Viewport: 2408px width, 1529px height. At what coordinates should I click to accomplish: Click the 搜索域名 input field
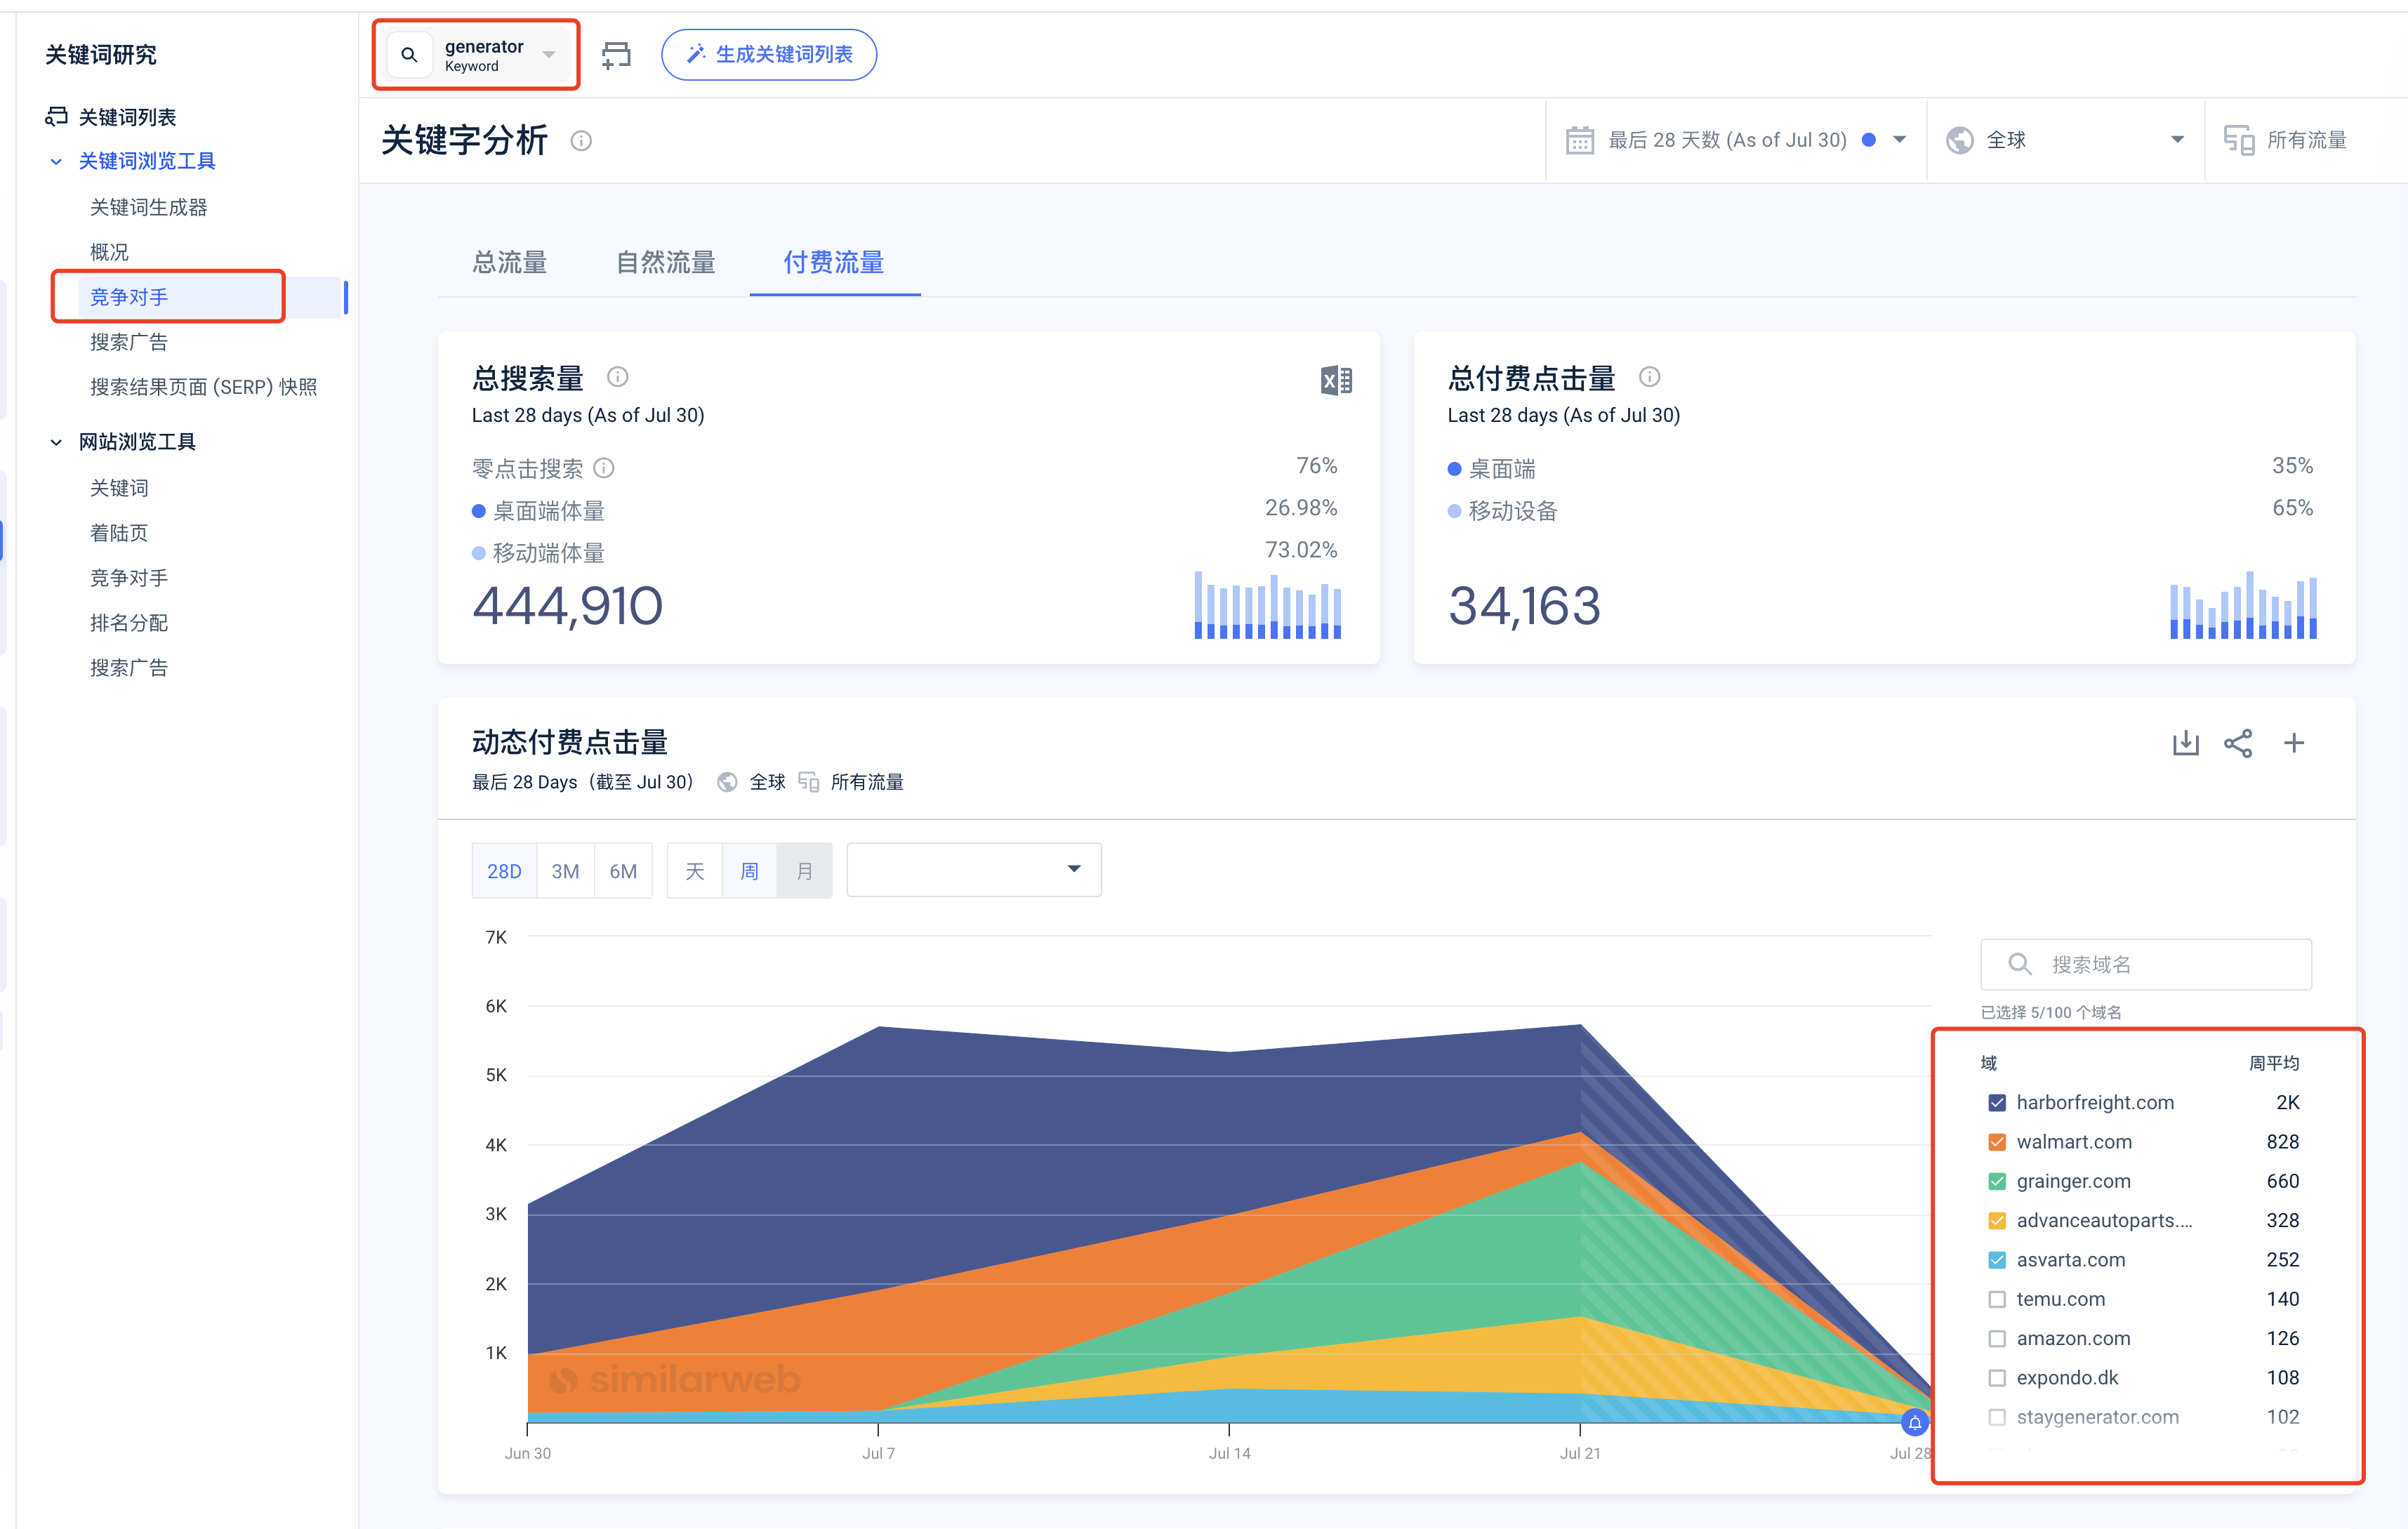[x=2146, y=964]
